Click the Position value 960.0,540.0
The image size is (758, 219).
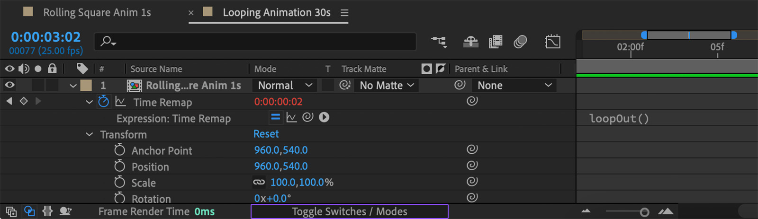[281, 166]
